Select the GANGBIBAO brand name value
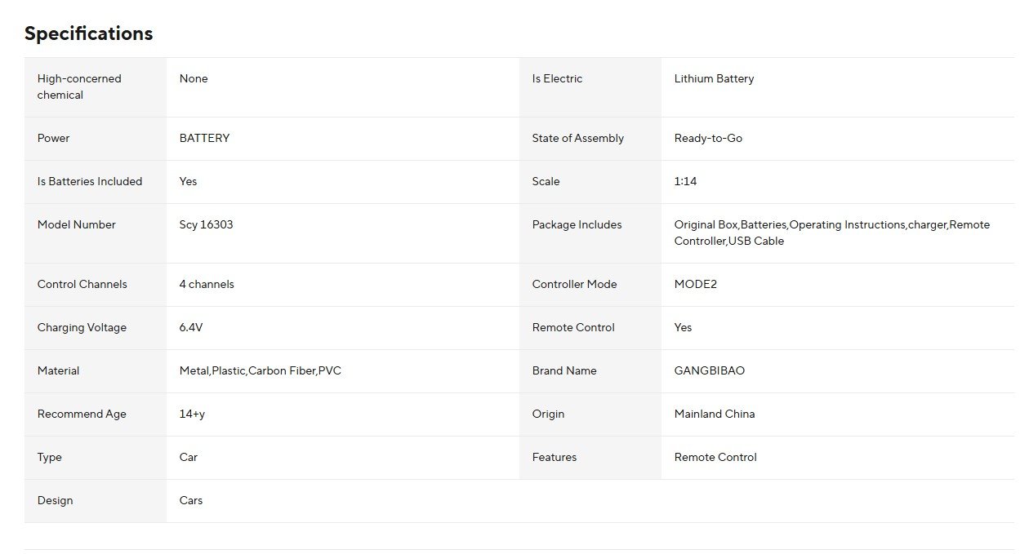Image resolution: width=1029 pixels, height=554 pixels. [709, 370]
